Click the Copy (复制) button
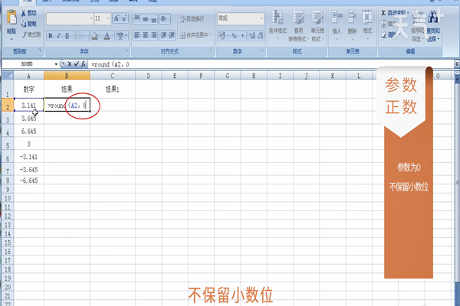 click(28, 24)
